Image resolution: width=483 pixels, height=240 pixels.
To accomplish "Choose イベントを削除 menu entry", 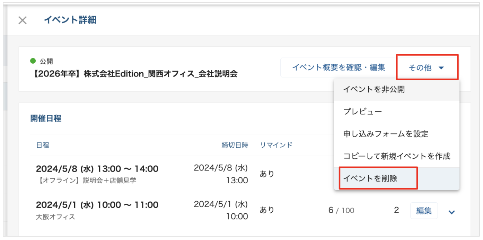I will coord(370,179).
